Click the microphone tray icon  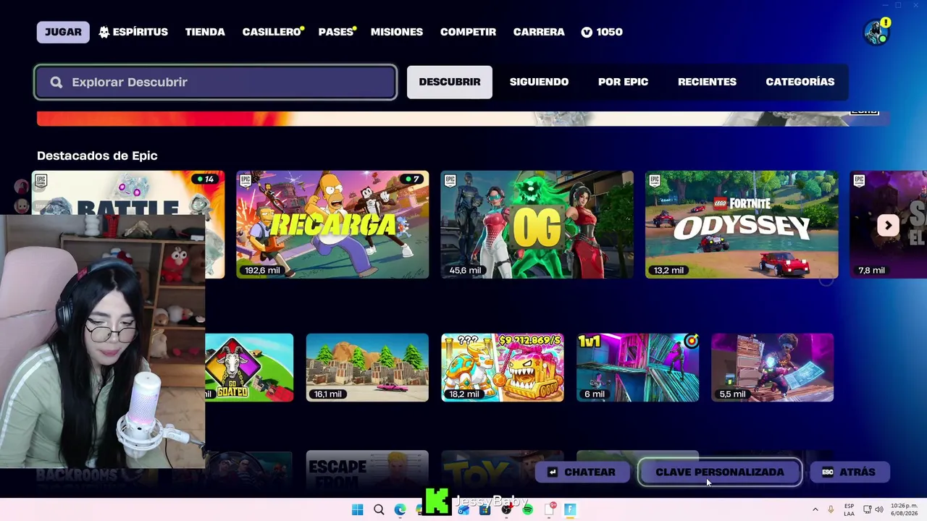click(831, 509)
